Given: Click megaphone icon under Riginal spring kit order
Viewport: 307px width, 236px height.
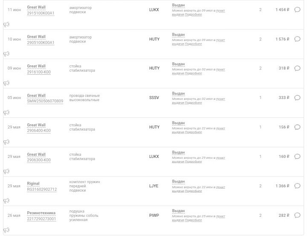Looking at the screenshot, I should pos(6,201).
